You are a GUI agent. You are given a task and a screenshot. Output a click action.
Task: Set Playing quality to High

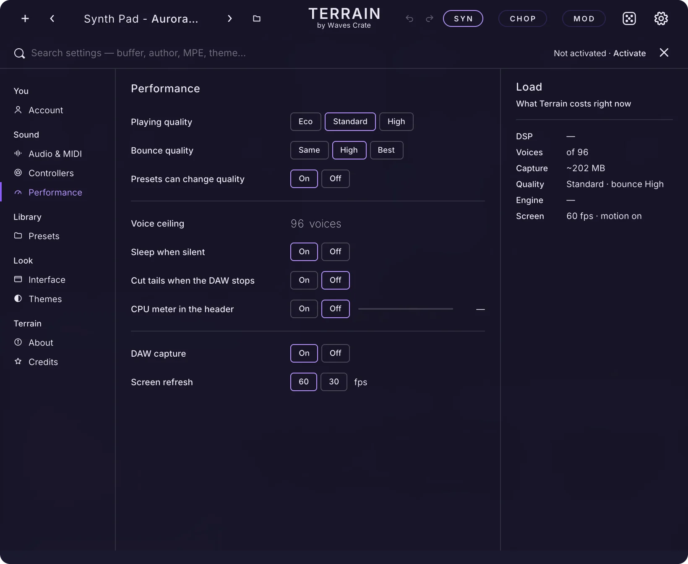[x=396, y=122]
